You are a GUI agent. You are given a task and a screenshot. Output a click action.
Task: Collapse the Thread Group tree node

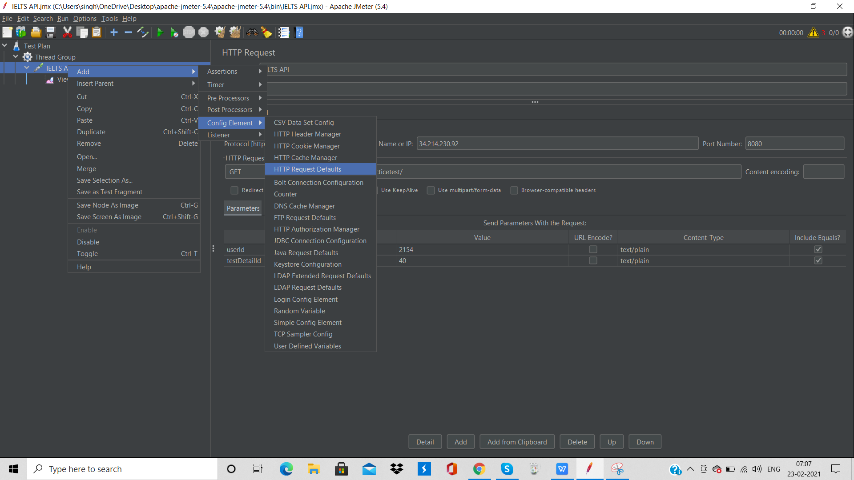coord(16,57)
